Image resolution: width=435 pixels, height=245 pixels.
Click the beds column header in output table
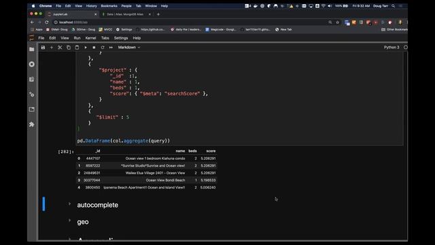(x=192, y=151)
